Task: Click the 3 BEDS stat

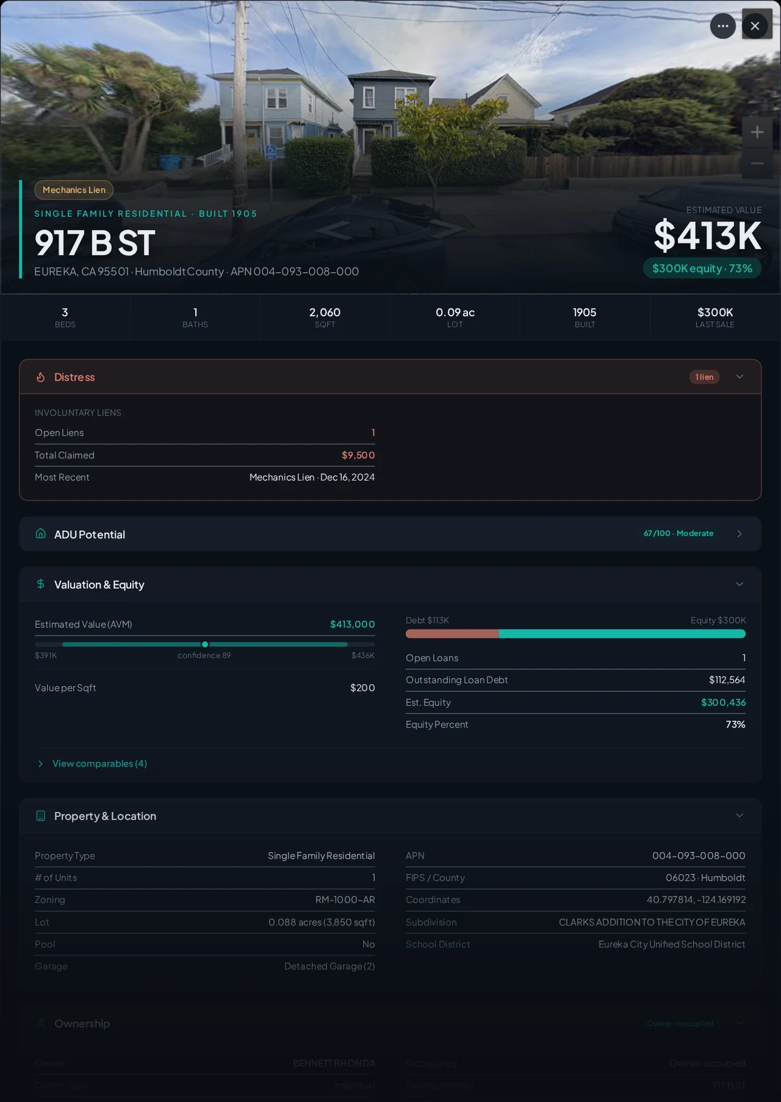Action: 65,317
